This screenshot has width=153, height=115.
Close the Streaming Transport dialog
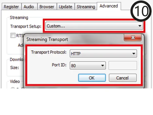click(133, 38)
